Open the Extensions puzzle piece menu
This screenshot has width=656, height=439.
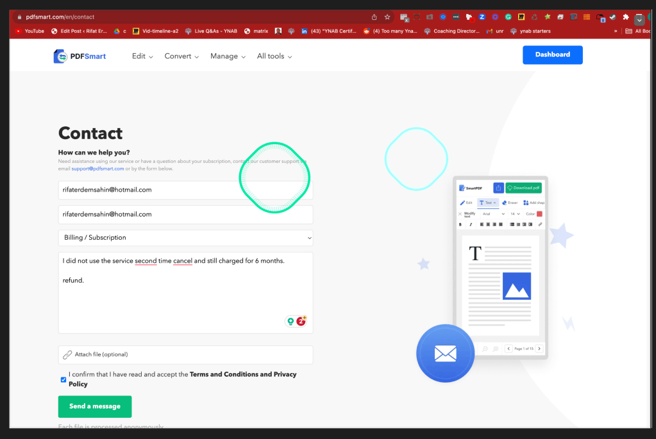[626, 17]
